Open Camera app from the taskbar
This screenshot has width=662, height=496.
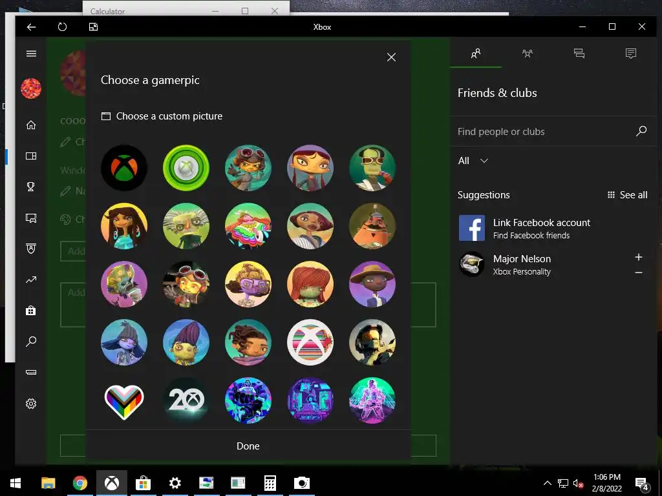pyautogui.click(x=301, y=483)
